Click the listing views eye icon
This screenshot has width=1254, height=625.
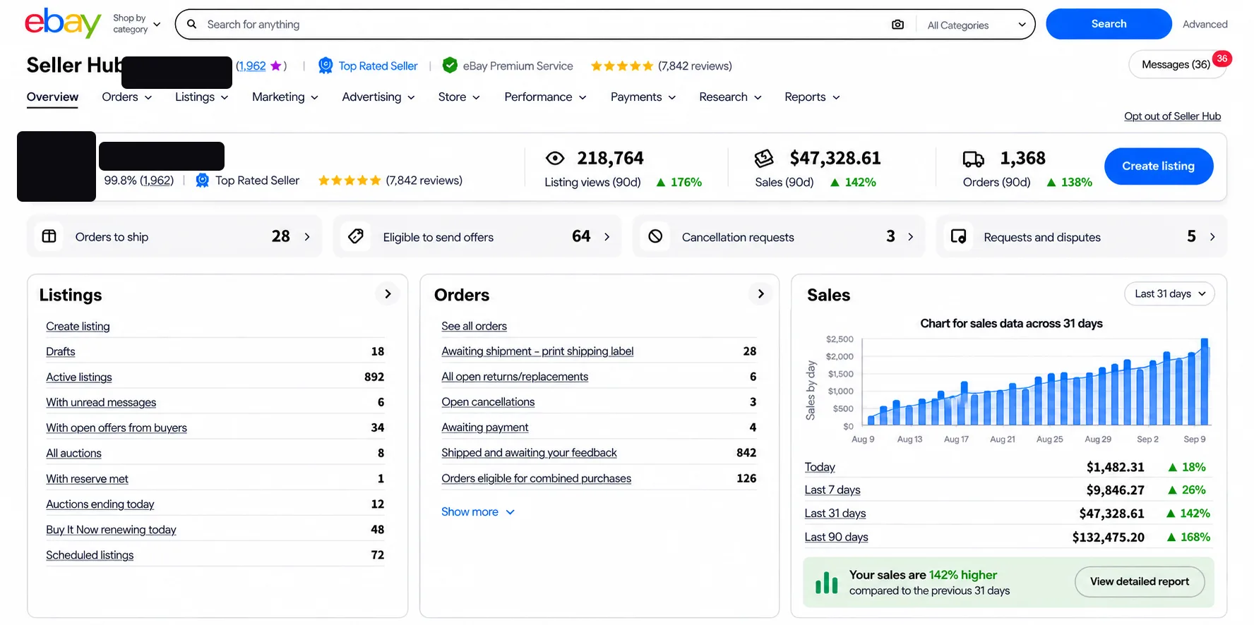tap(555, 158)
